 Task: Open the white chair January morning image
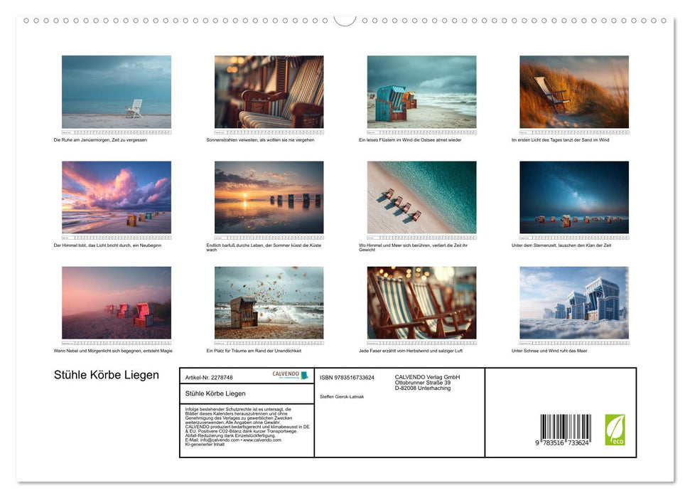click(117, 92)
